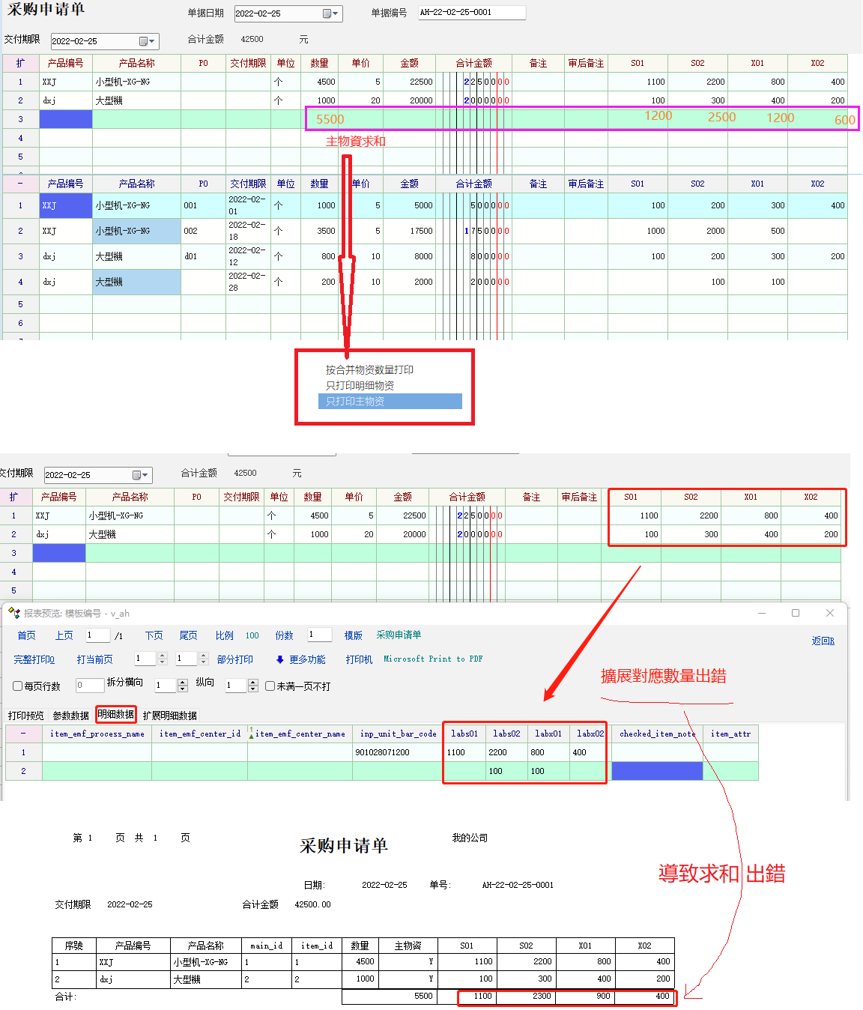
Task: Close the 报表预览 window
Action: pyautogui.click(x=829, y=613)
